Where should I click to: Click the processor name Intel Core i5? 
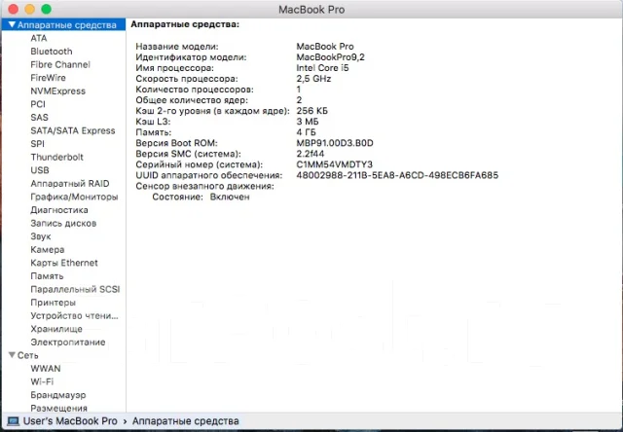(x=322, y=68)
